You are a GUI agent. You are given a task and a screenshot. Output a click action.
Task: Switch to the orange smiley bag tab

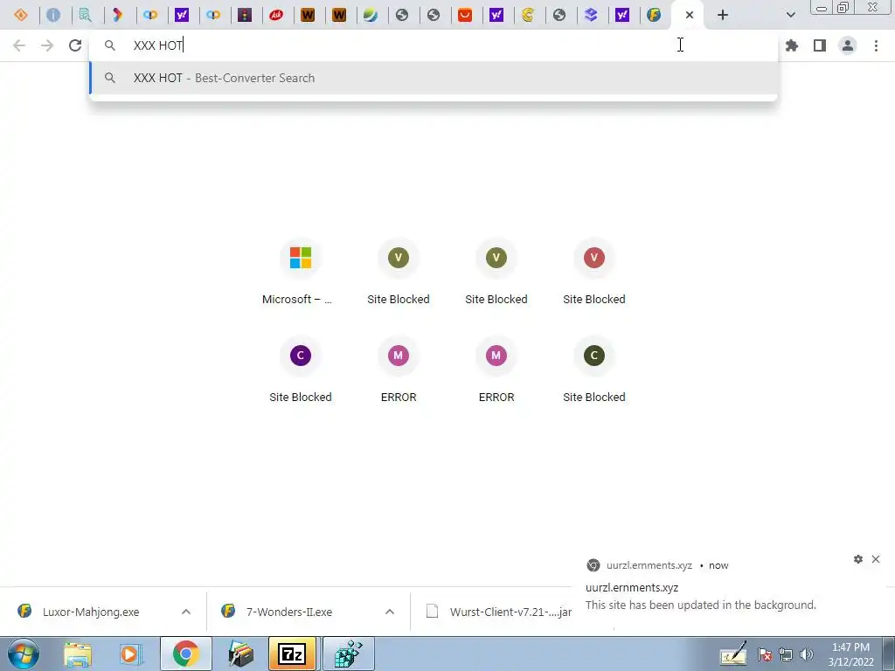465,15
